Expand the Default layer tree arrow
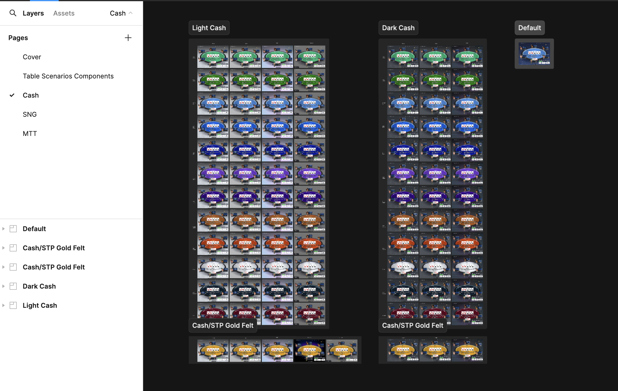Image resolution: width=618 pixels, height=391 pixels. pos(4,229)
